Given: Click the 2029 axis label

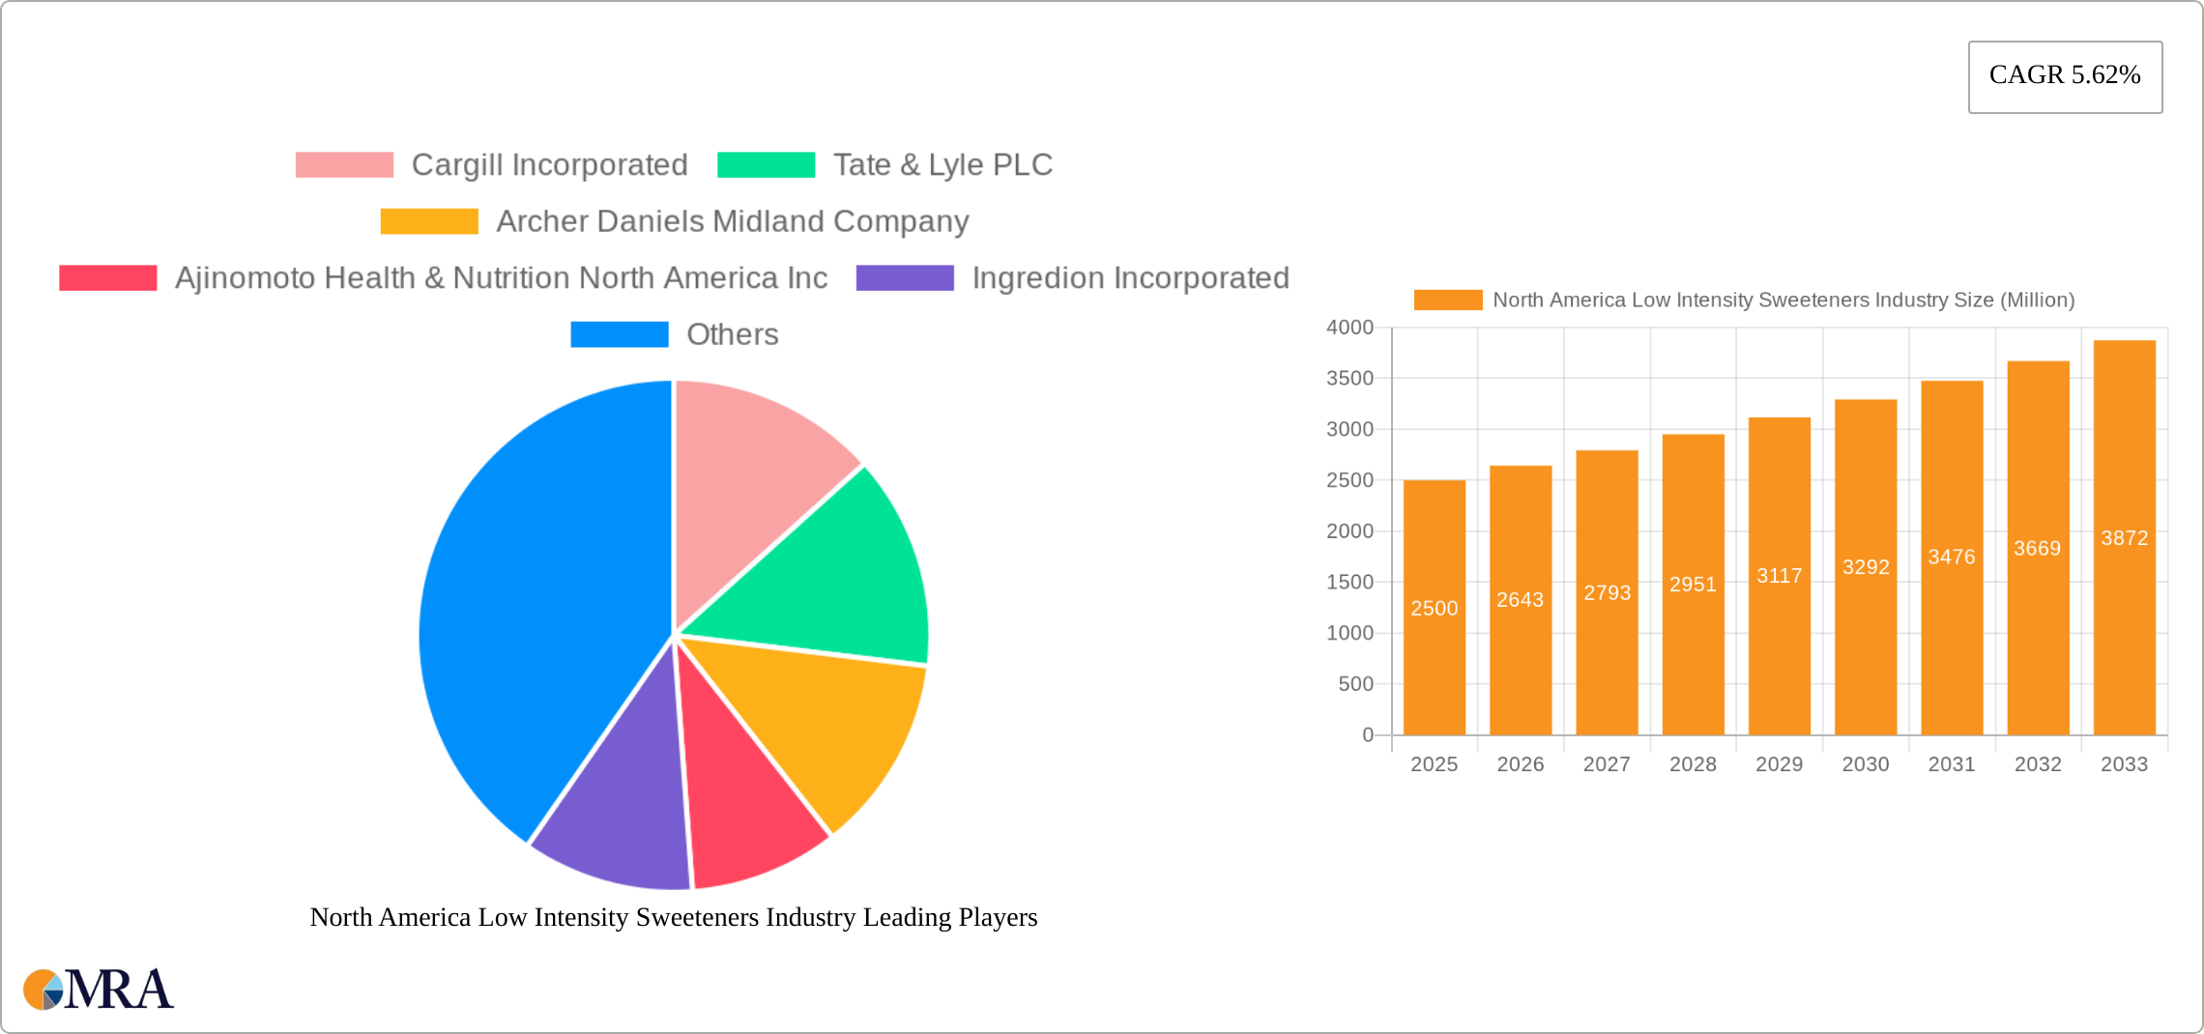Looking at the screenshot, I should (x=1779, y=763).
